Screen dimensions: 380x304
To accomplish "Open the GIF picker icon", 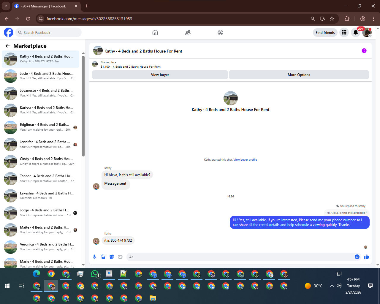I will (120, 257).
